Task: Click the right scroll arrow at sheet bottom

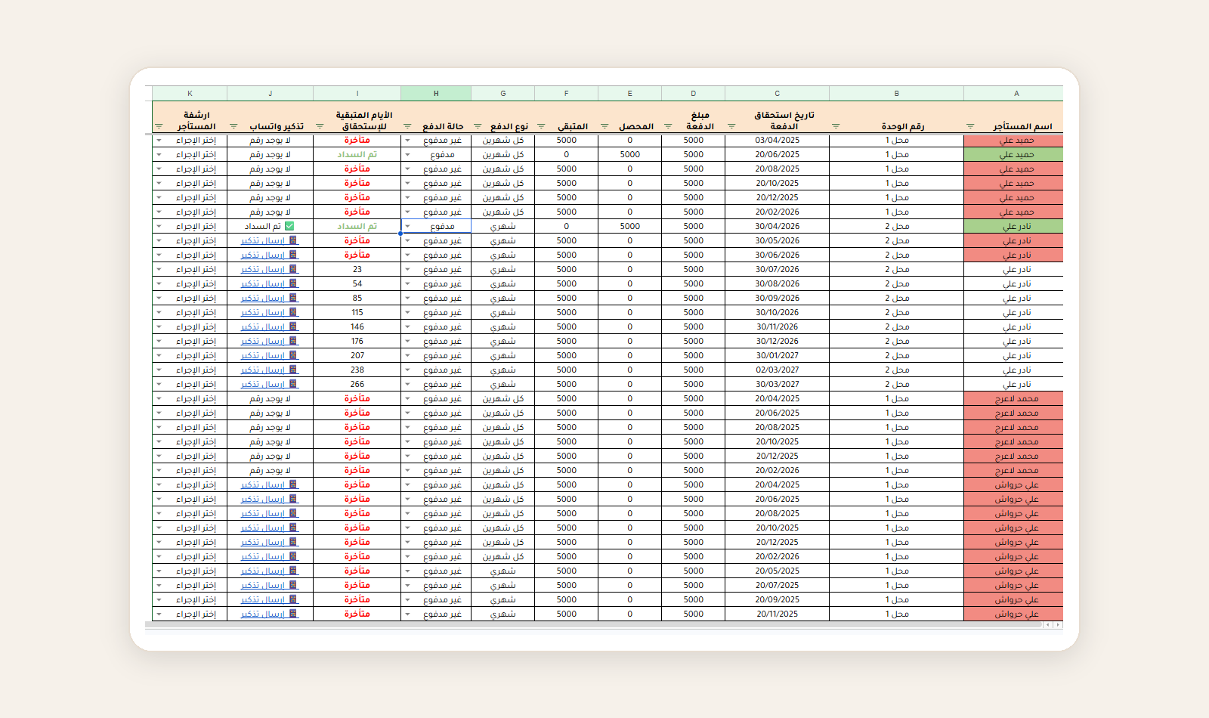Action: (1058, 625)
